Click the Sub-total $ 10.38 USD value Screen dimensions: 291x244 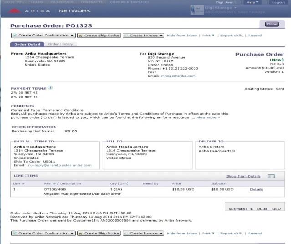[255, 209]
